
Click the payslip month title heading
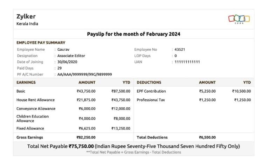(133, 34)
